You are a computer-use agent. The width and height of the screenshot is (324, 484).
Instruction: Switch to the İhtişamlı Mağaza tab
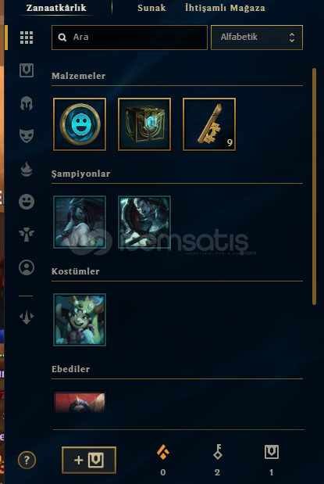click(x=225, y=8)
